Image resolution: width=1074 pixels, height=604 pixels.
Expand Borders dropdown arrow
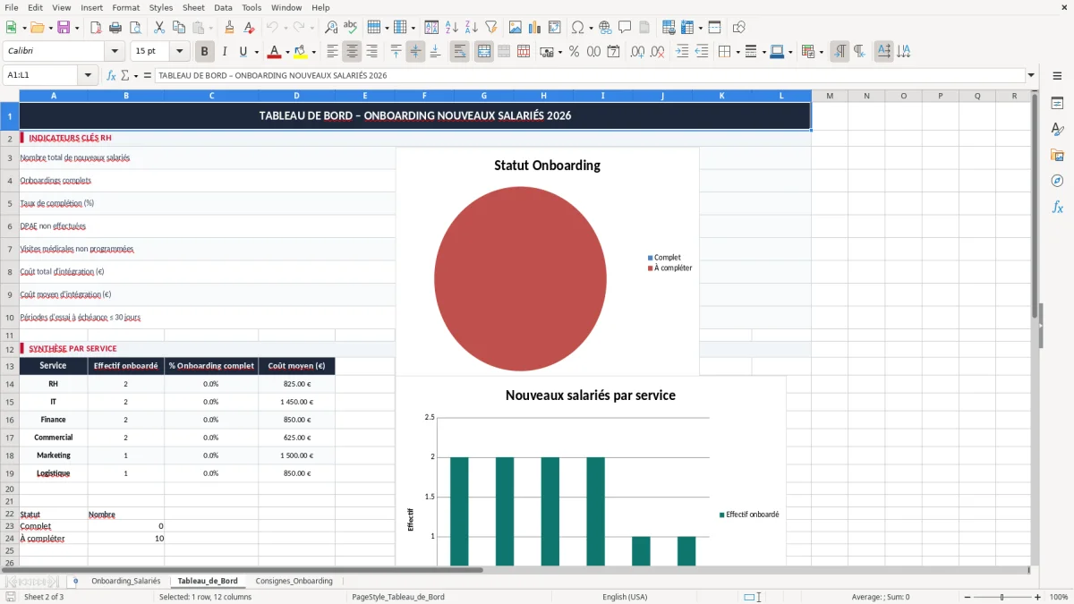pyautogui.click(x=737, y=52)
